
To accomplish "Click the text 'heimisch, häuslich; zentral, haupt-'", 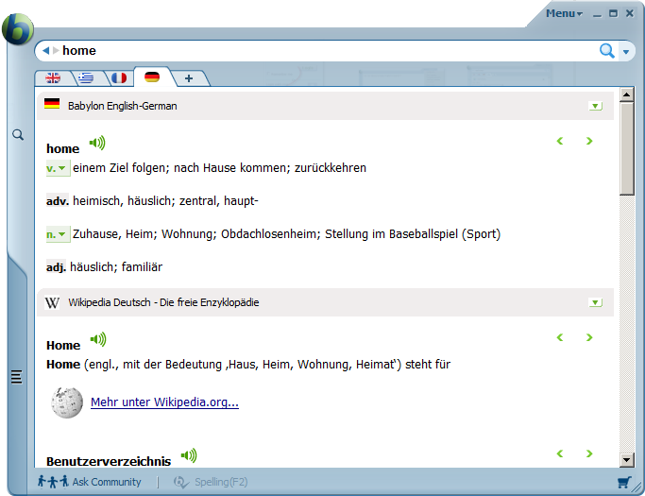I will 165,201.
